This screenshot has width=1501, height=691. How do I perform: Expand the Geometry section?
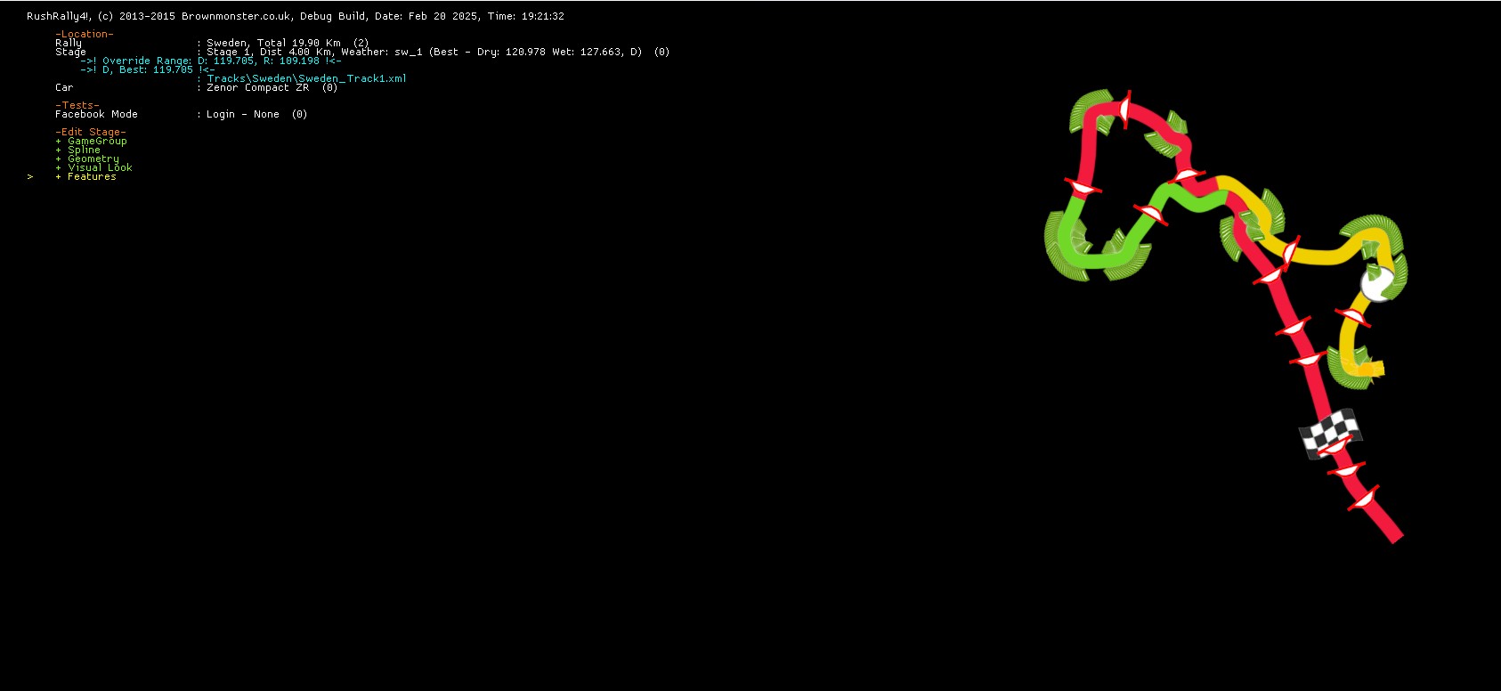(93, 159)
